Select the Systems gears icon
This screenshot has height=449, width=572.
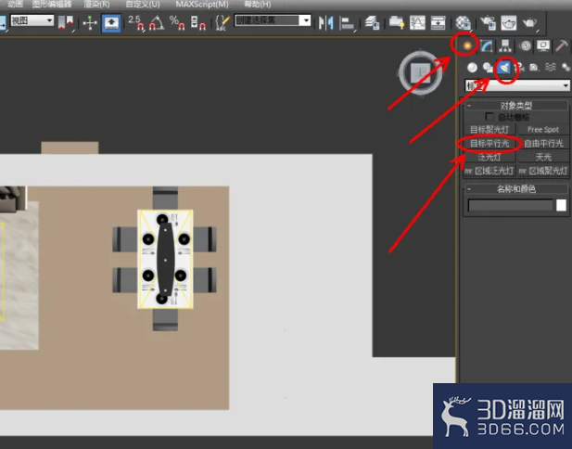click(566, 68)
